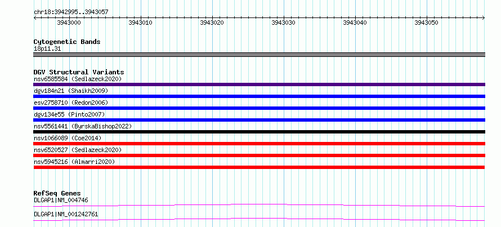Click the DLGAP1|NM_001242761 gene label
Image resolution: width=501 pixels, height=227 pixels.
[66, 215]
